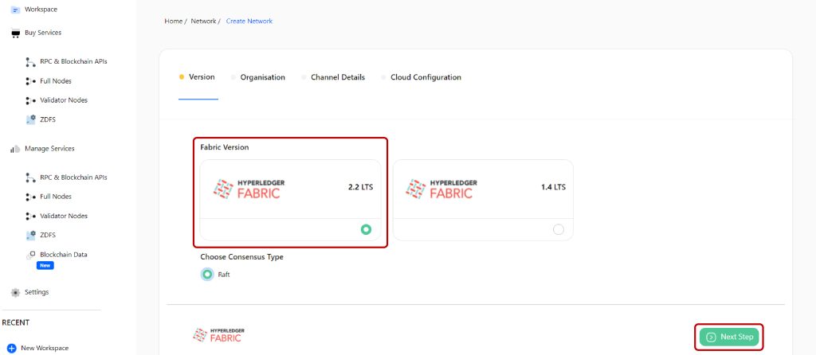This screenshot has width=816, height=355.
Task: Select the Fabric 1.4 LTS radio button
Action: pos(559,229)
